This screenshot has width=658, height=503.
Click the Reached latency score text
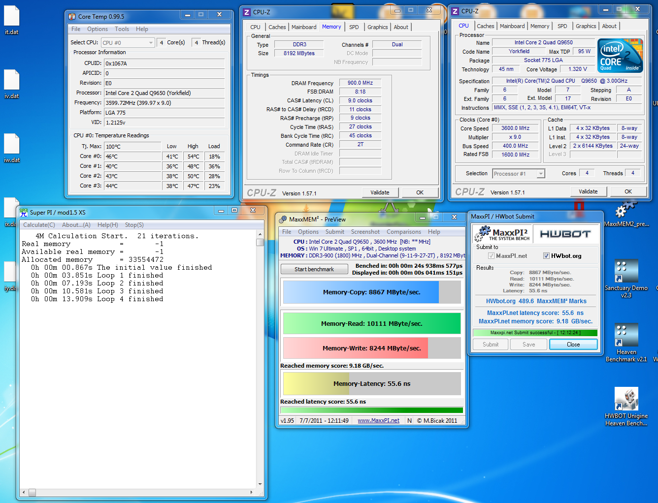(323, 402)
